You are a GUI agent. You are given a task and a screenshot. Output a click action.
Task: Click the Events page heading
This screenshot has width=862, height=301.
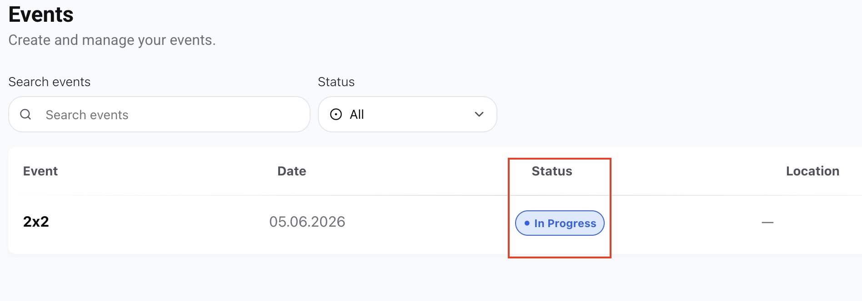click(x=41, y=15)
